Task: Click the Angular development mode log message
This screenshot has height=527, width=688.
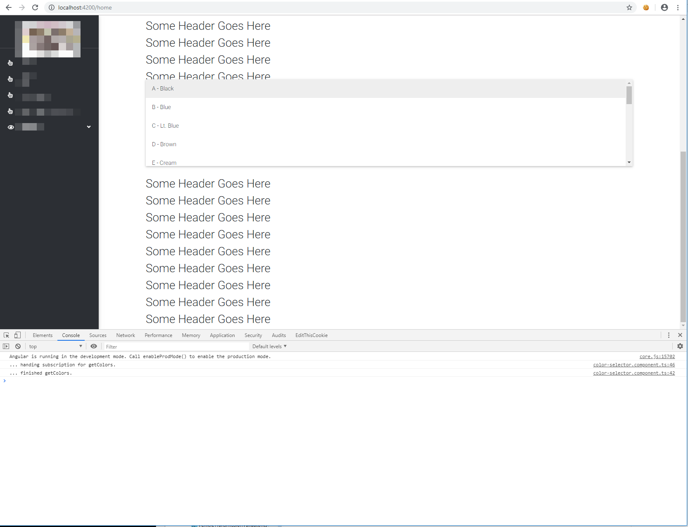Action: click(x=140, y=356)
